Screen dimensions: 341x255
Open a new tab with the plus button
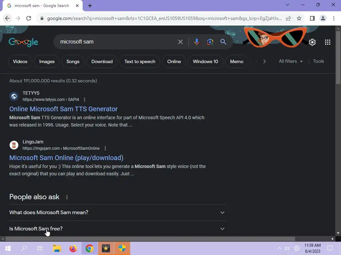(x=90, y=6)
